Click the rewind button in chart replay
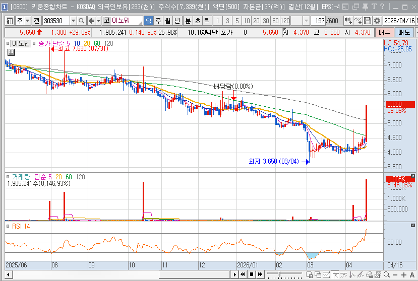This screenshot has height=281, width=418. click(243, 274)
